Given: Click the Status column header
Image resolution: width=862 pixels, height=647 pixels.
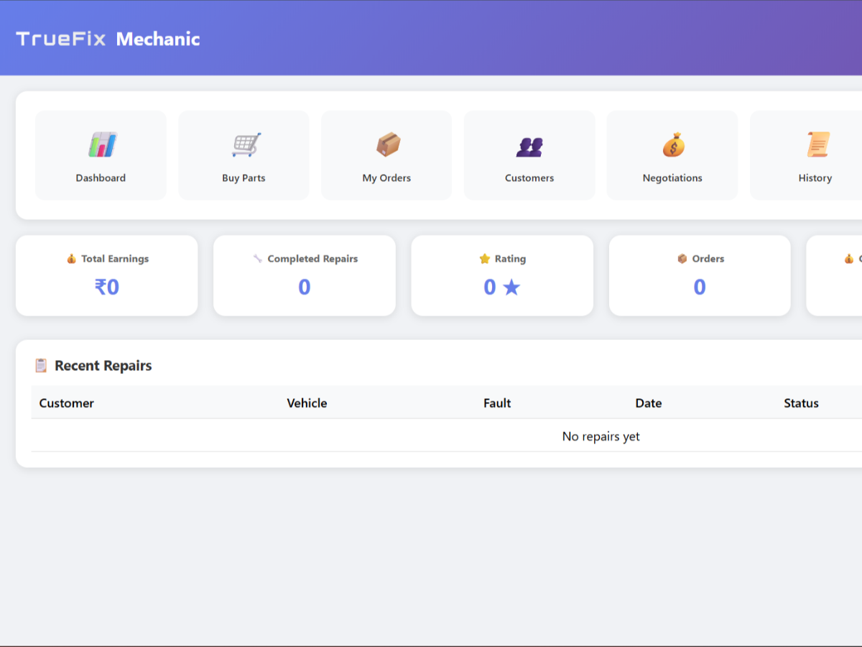Looking at the screenshot, I should pyautogui.click(x=801, y=403).
